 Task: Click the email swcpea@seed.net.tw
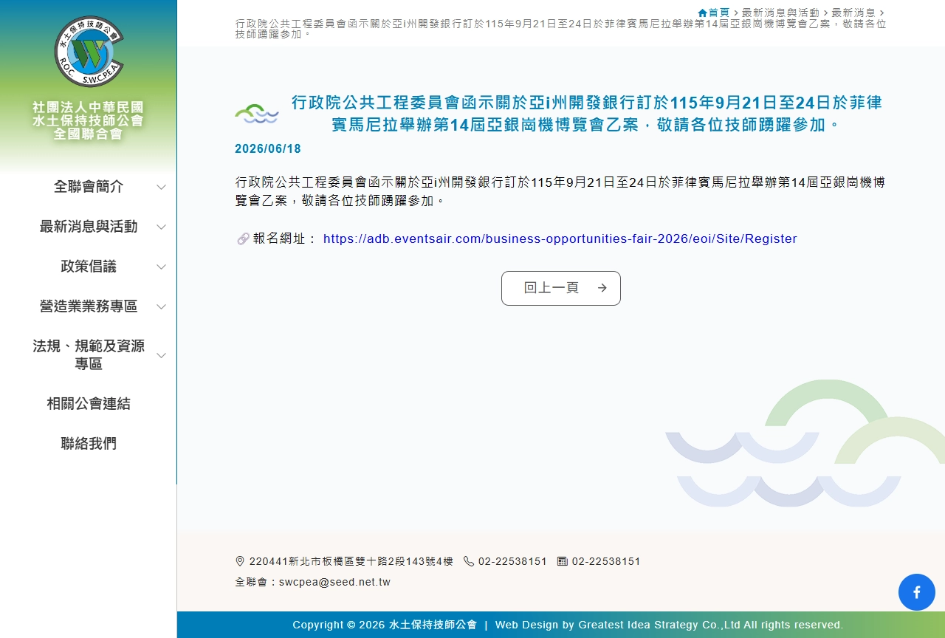point(334,582)
